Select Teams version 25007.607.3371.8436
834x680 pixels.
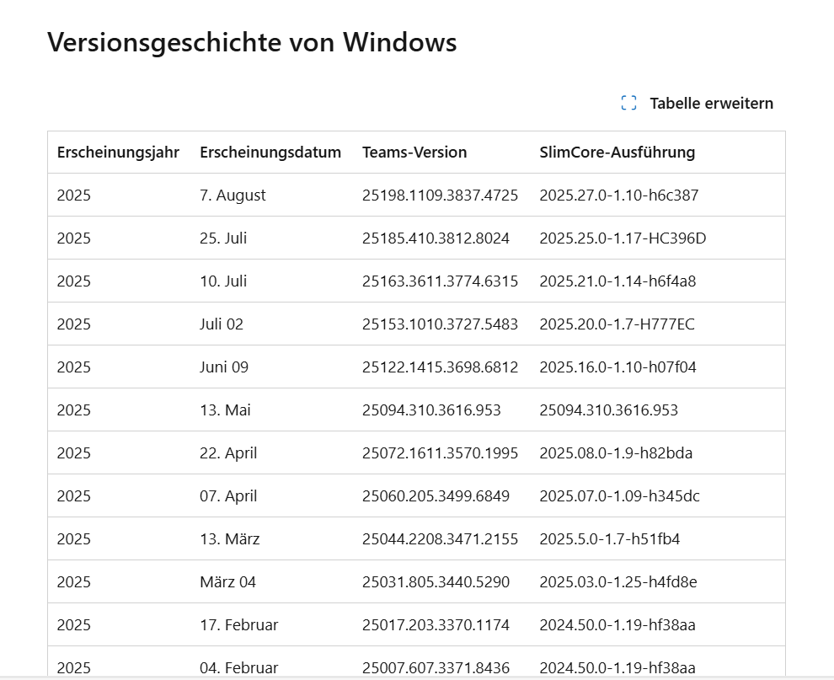pos(436,667)
